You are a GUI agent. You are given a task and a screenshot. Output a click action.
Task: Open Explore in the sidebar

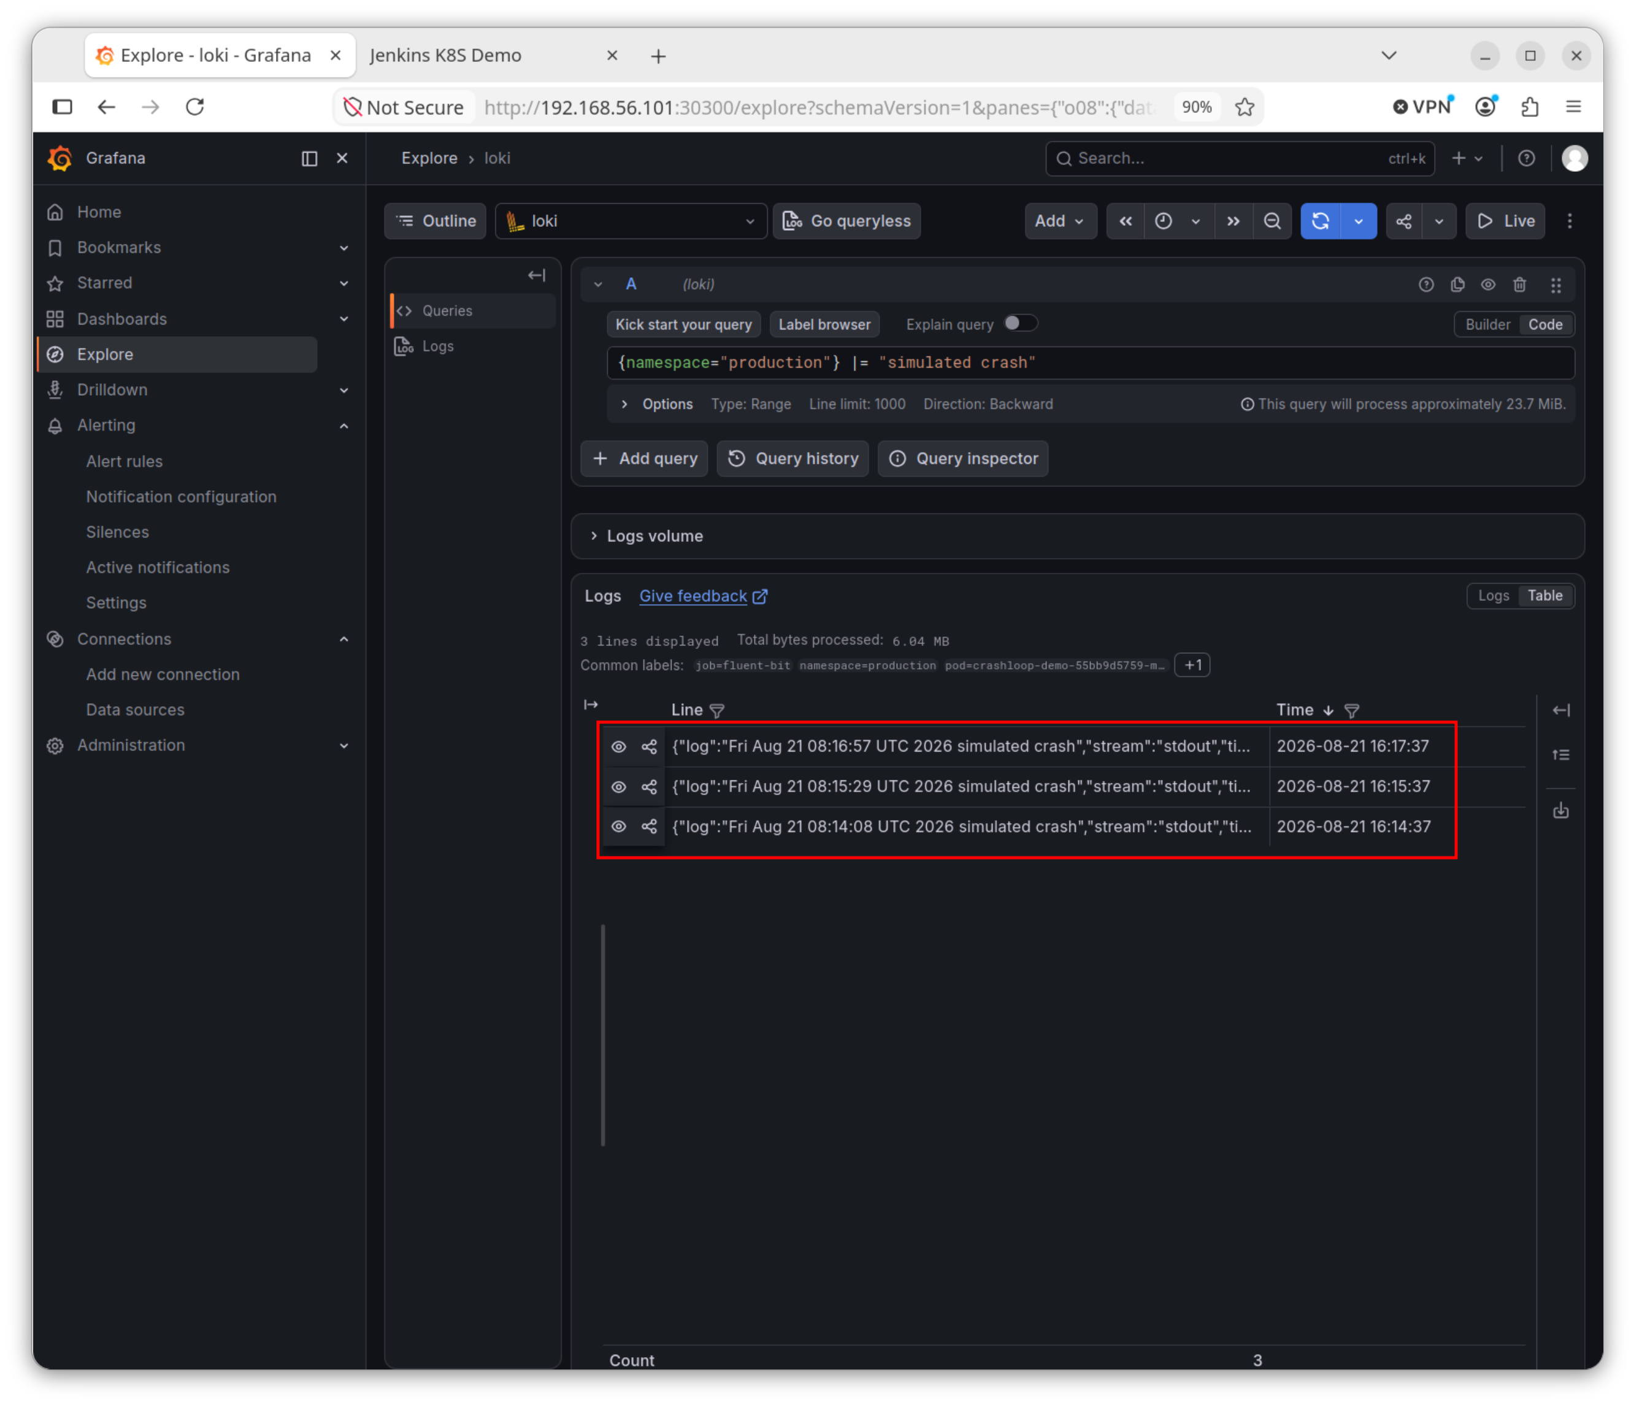(x=177, y=354)
